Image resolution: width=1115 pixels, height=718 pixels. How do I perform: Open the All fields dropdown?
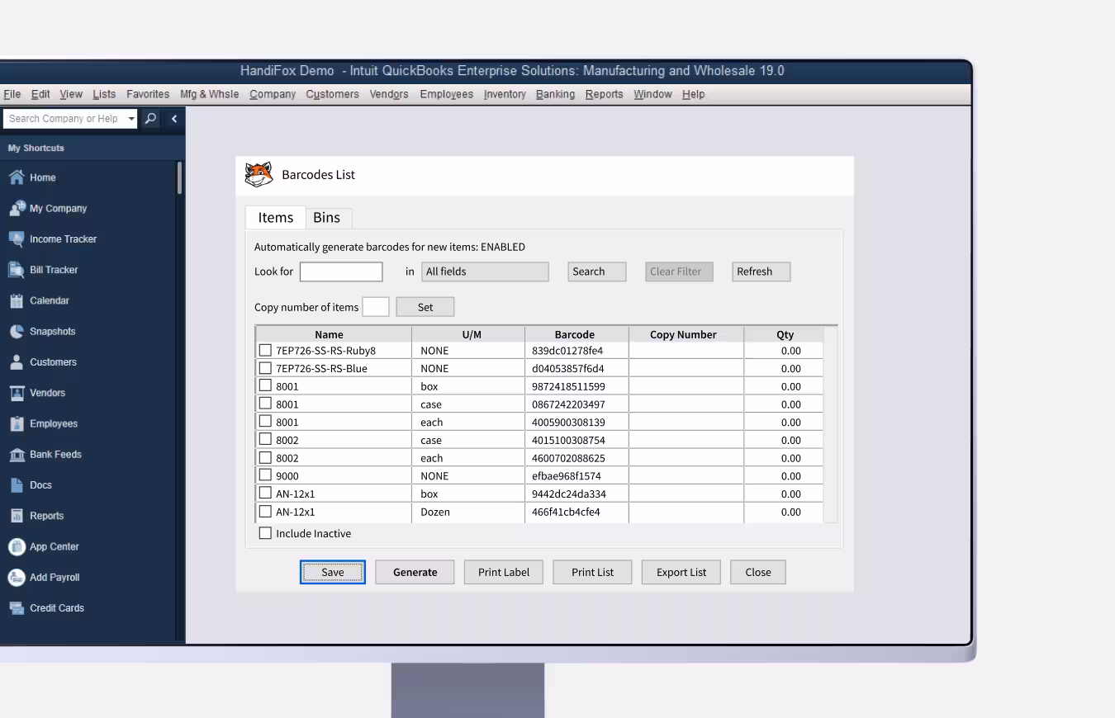pyautogui.click(x=486, y=272)
